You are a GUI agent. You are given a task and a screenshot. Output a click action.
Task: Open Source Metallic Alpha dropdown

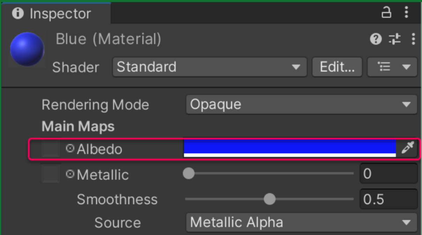coord(301,222)
